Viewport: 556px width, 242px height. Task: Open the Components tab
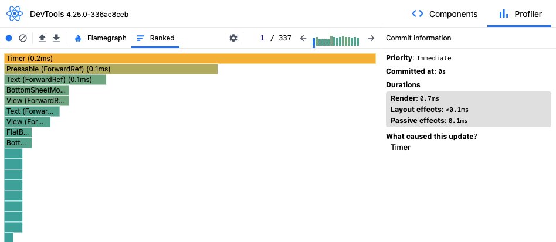point(445,14)
